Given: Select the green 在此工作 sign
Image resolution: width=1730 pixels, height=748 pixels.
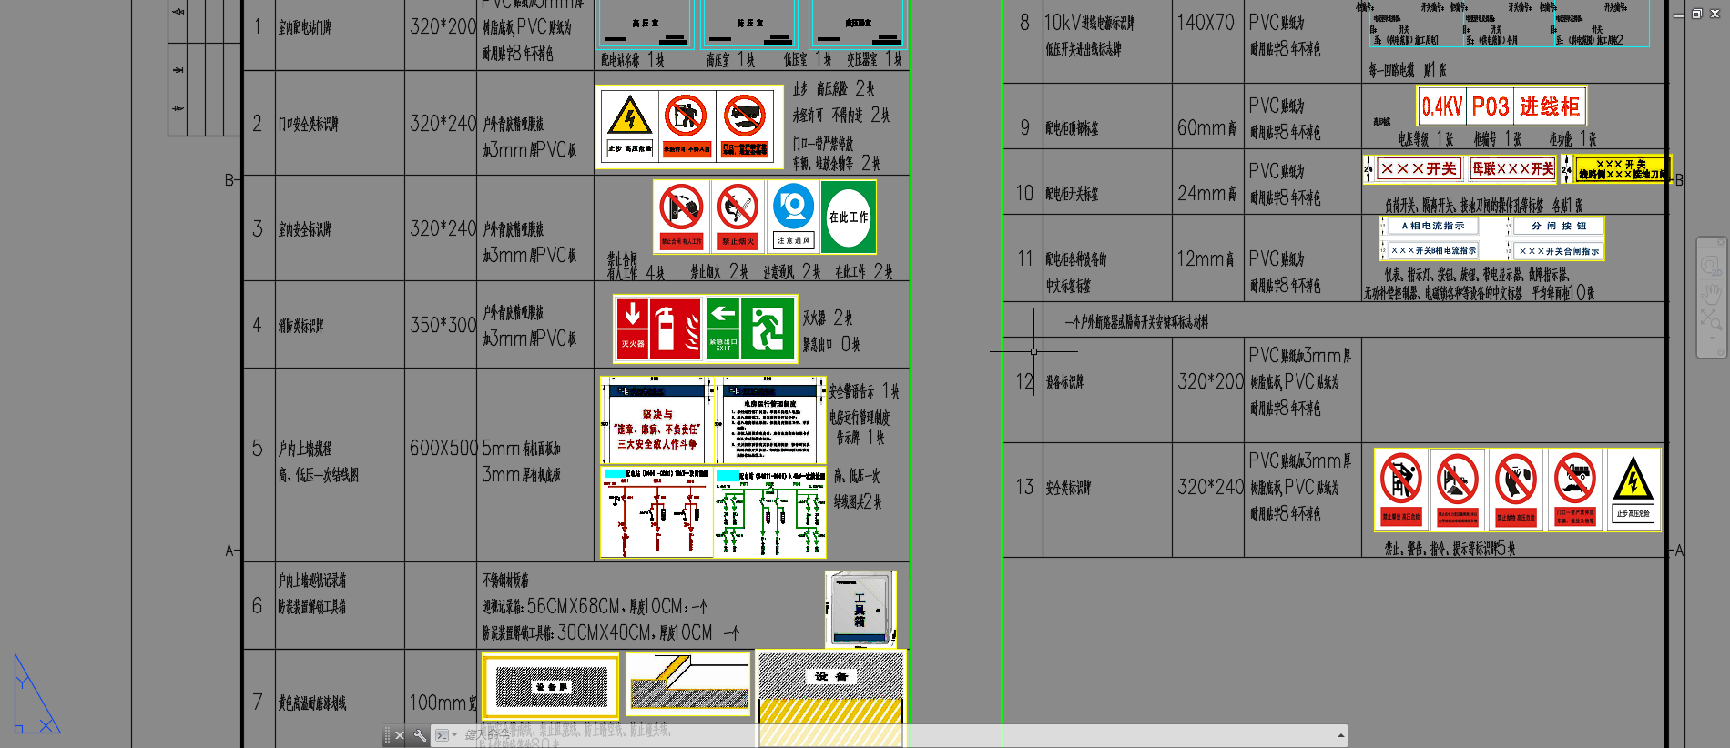Looking at the screenshot, I should click(x=849, y=217).
